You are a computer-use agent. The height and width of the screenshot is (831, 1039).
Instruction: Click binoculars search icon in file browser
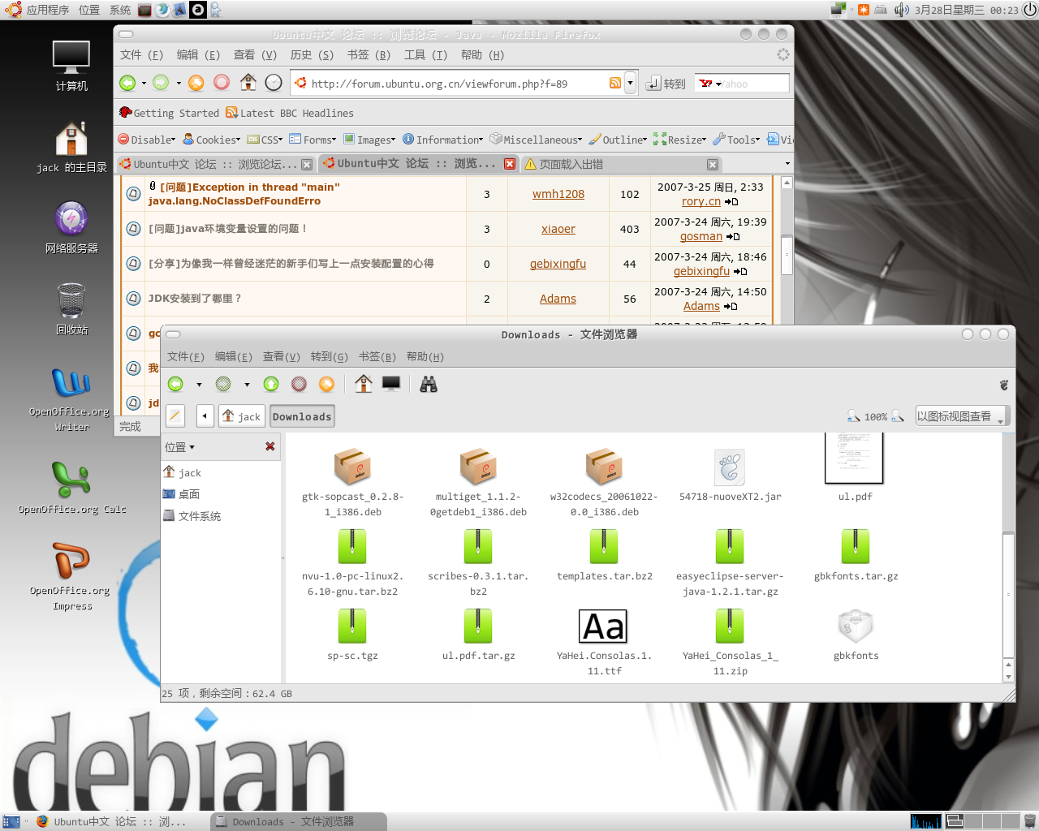tap(429, 384)
